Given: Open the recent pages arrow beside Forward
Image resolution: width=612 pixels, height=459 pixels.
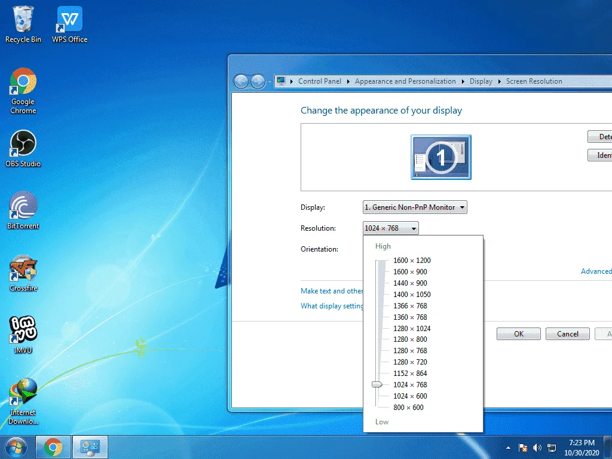Looking at the screenshot, I should click(x=270, y=82).
